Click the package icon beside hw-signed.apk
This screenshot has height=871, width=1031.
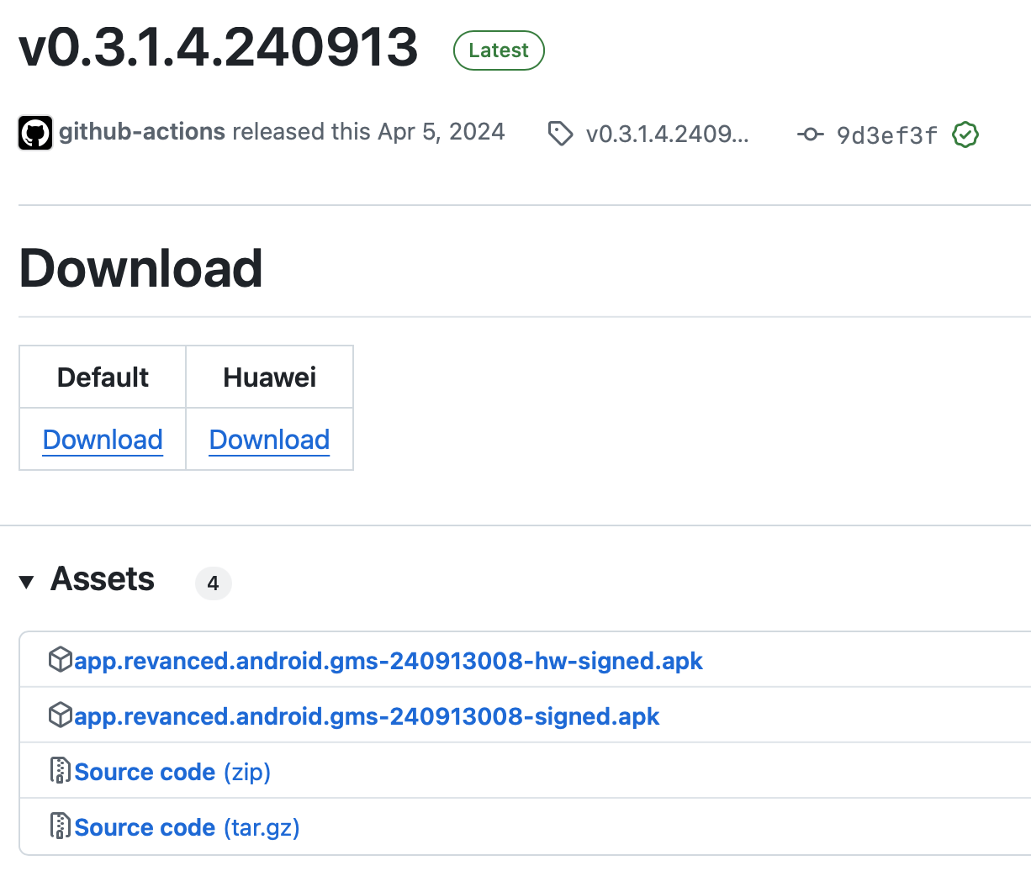[x=60, y=660]
